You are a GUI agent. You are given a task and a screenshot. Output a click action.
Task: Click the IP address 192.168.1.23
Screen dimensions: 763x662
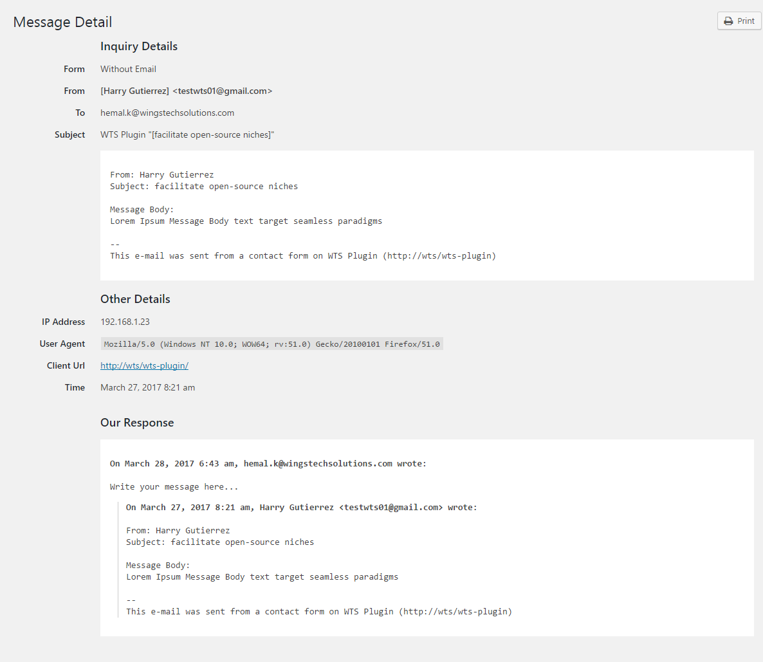tap(125, 322)
